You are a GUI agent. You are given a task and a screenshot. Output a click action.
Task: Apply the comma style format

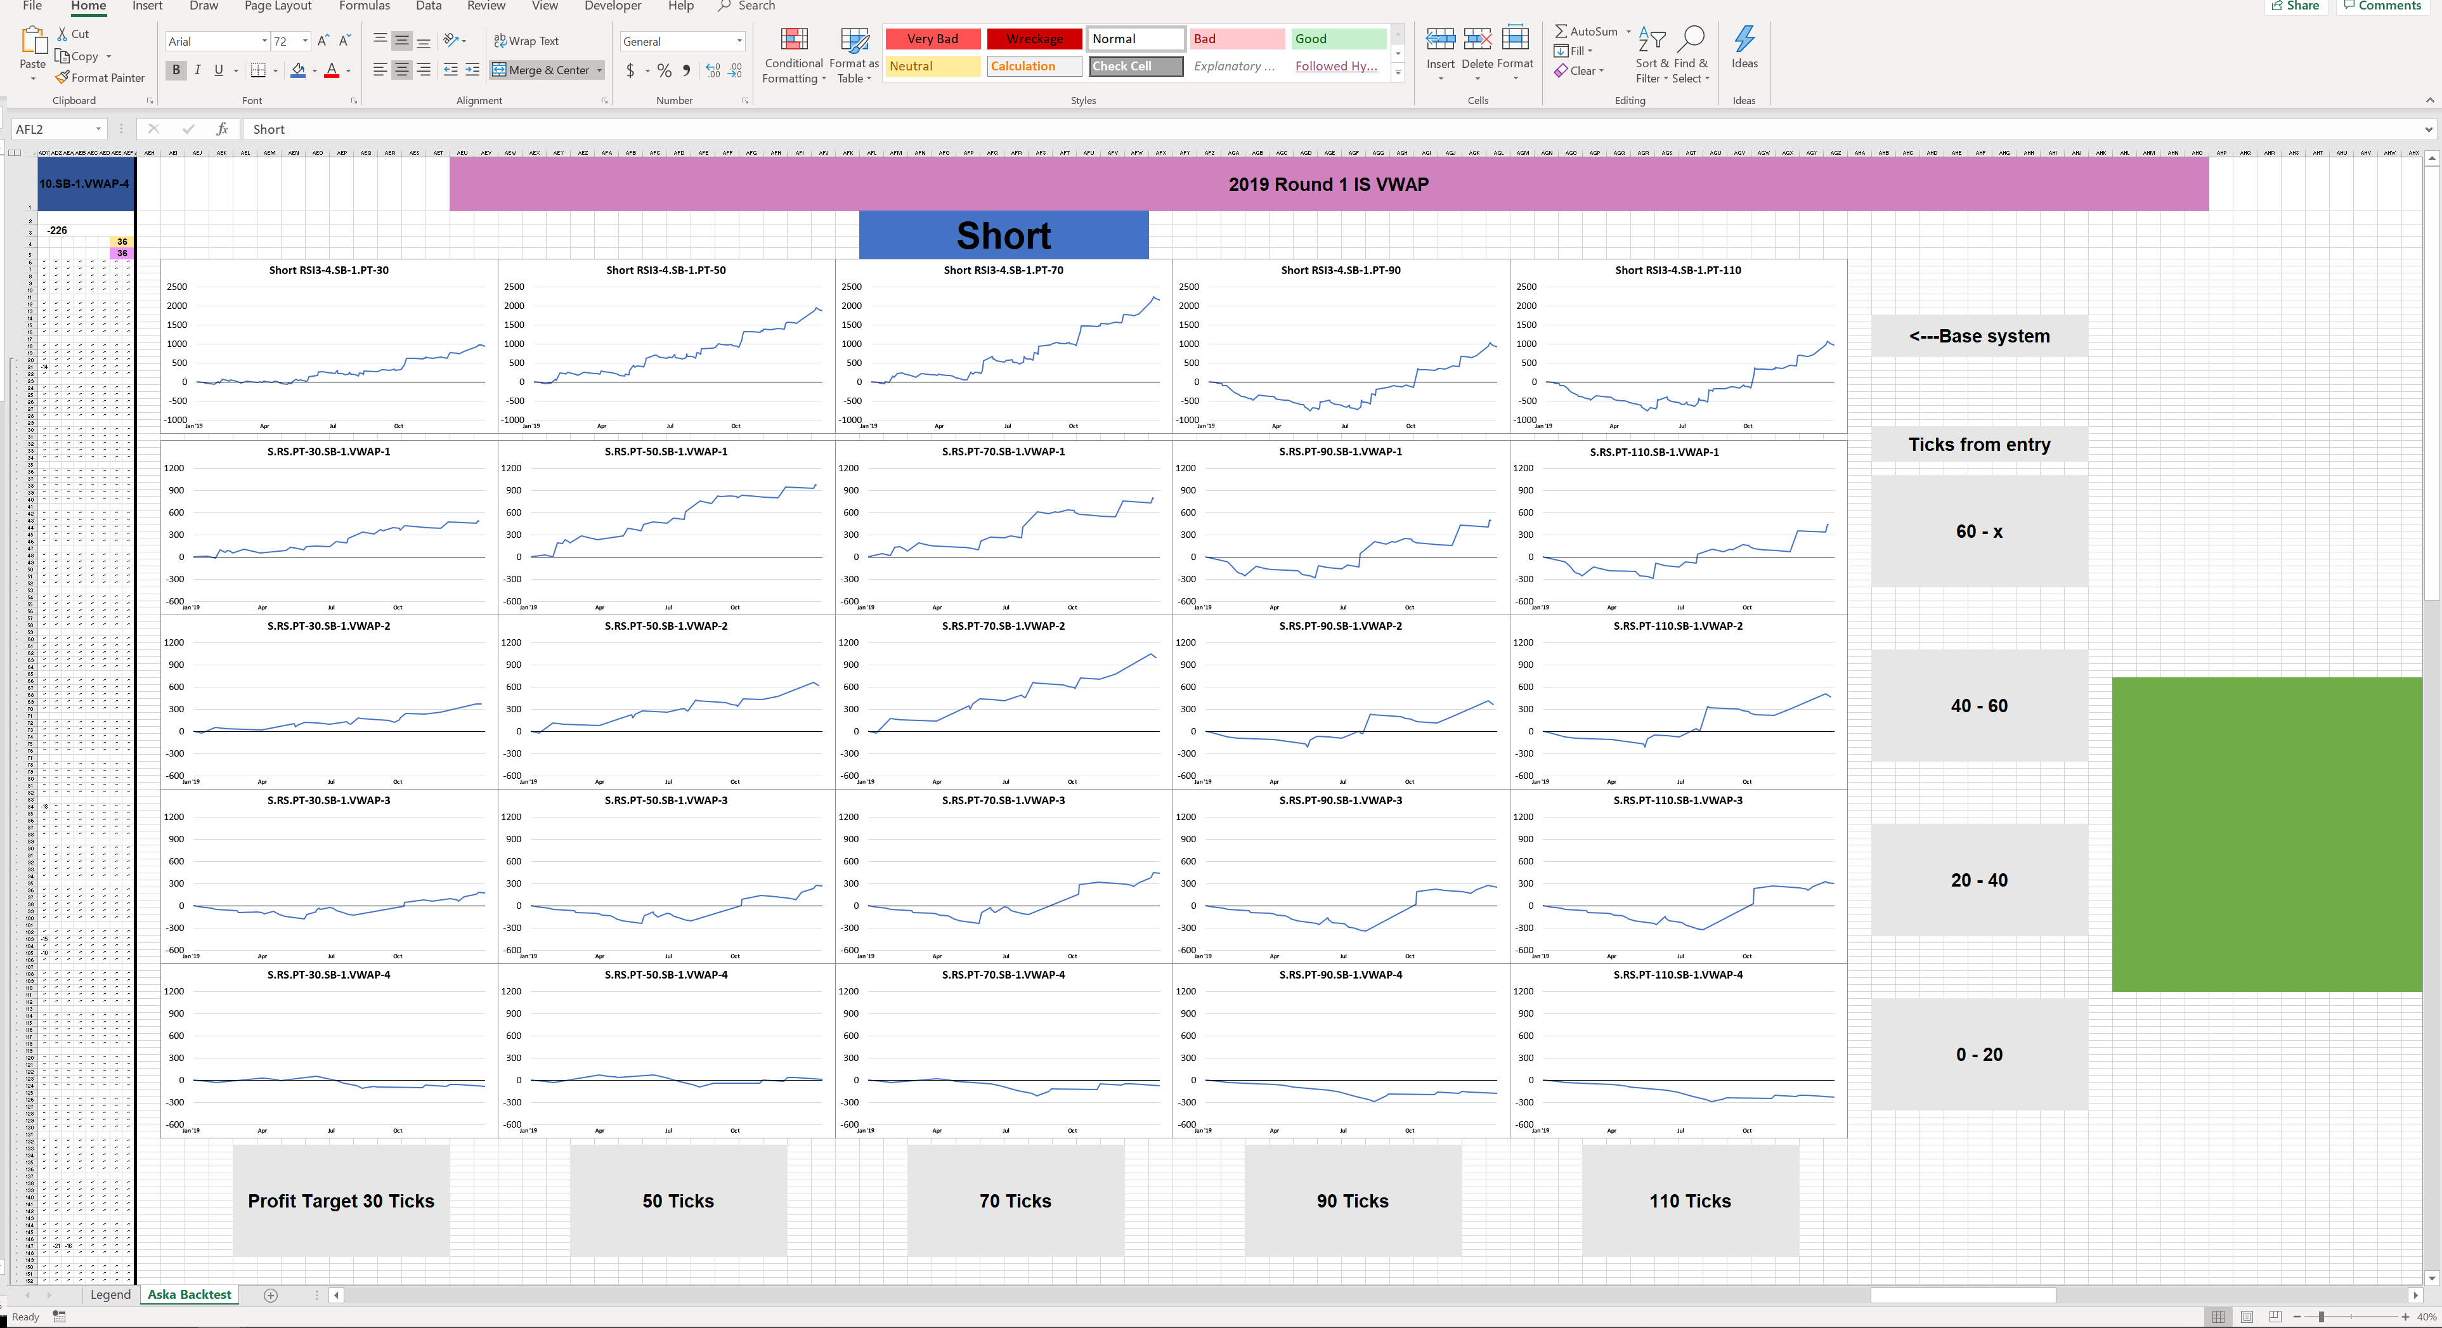point(686,70)
